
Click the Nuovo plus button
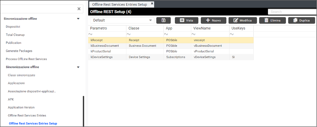click(213, 20)
